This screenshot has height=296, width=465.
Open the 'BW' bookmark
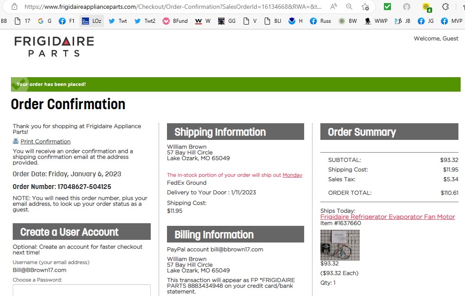point(348,21)
